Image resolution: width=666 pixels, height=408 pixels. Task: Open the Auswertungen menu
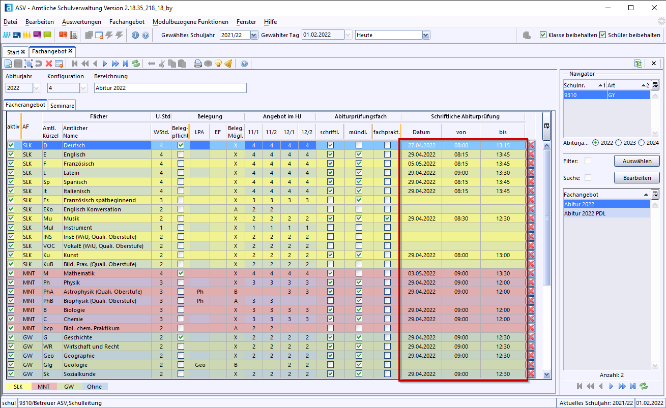tap(81, 22)
